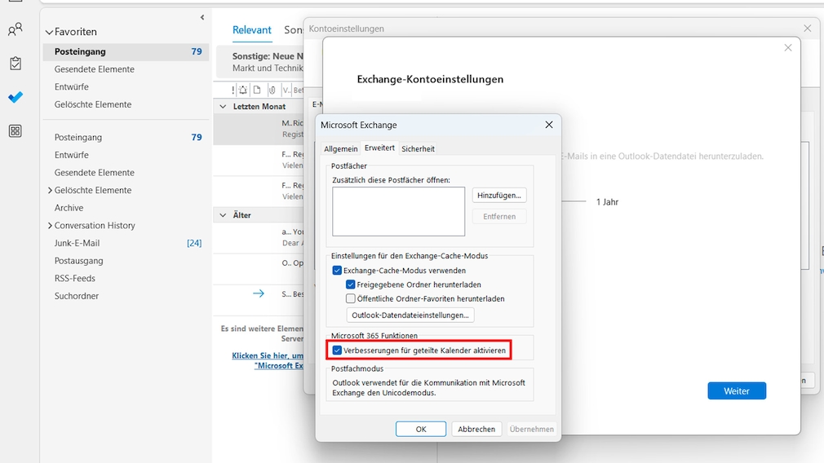
Task: Collapse the Älter message group
Action: 223,215
